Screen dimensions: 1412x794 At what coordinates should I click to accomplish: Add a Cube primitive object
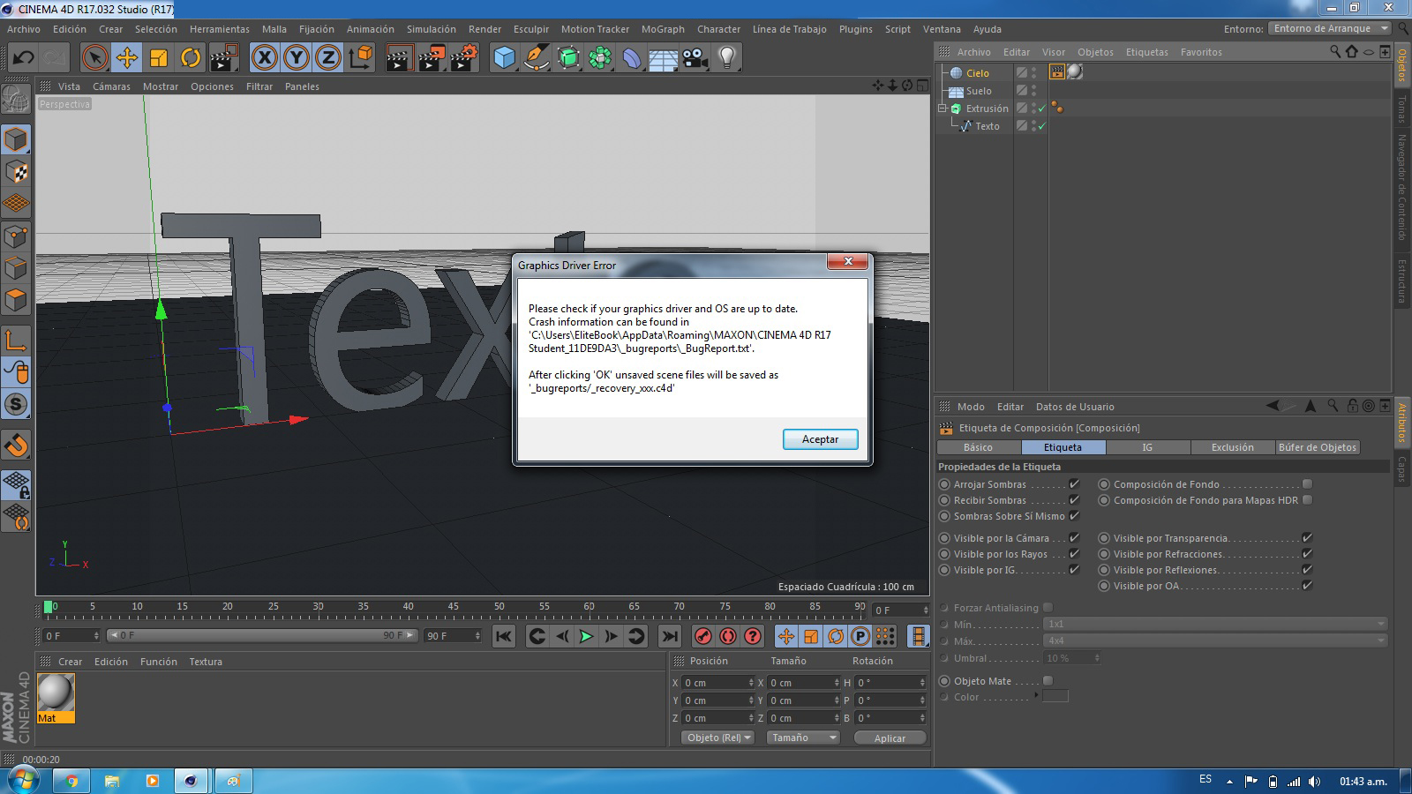[504, 58]
